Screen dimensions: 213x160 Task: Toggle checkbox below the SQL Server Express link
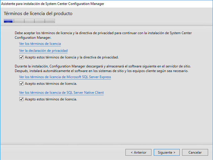coord(21,84)
